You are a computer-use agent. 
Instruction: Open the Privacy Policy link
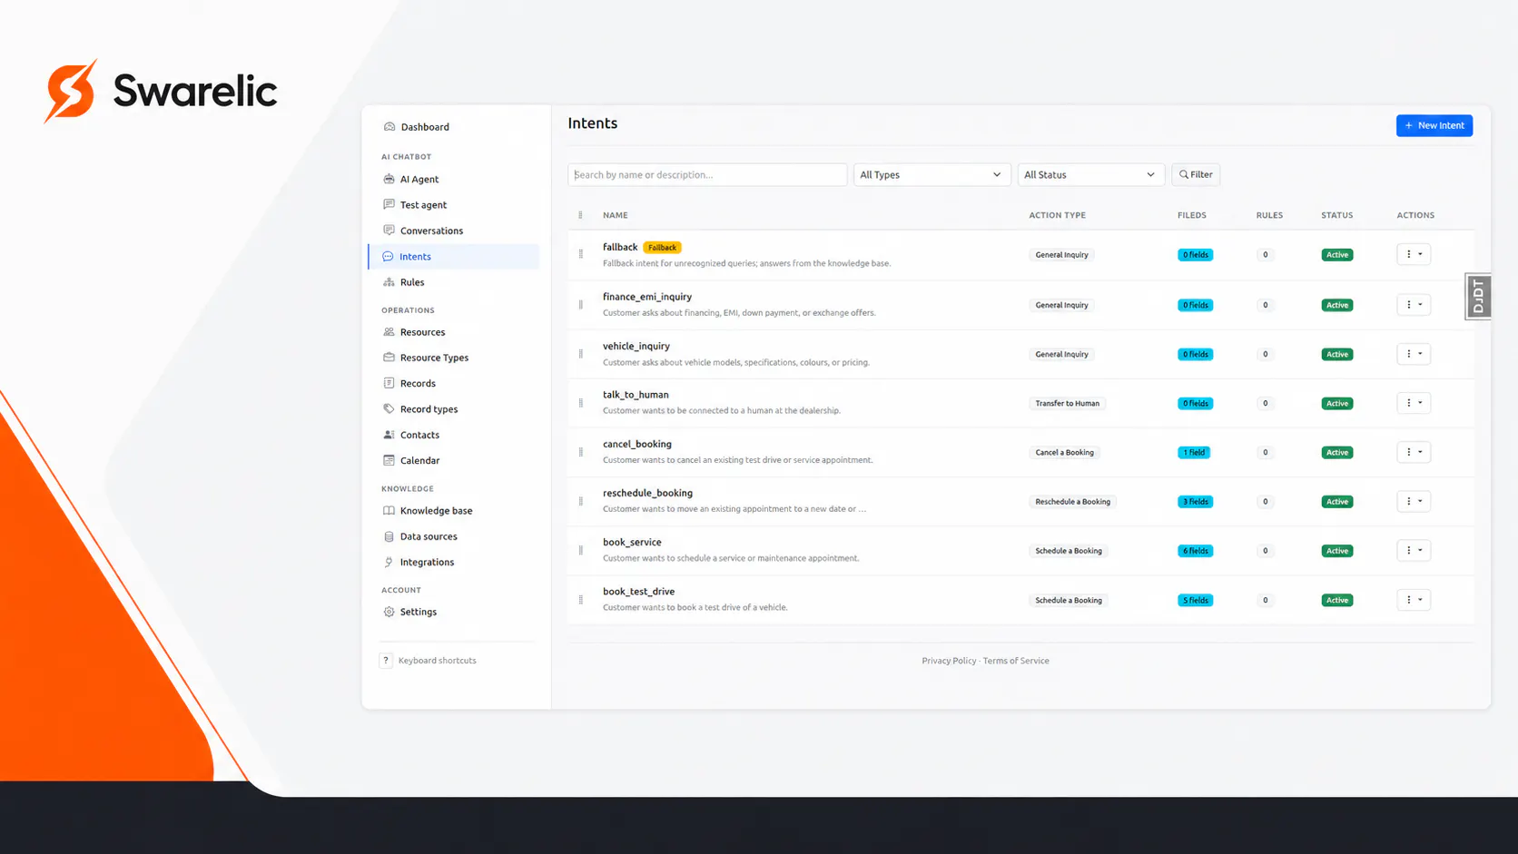pyautogui.click(x=949, y=661)
